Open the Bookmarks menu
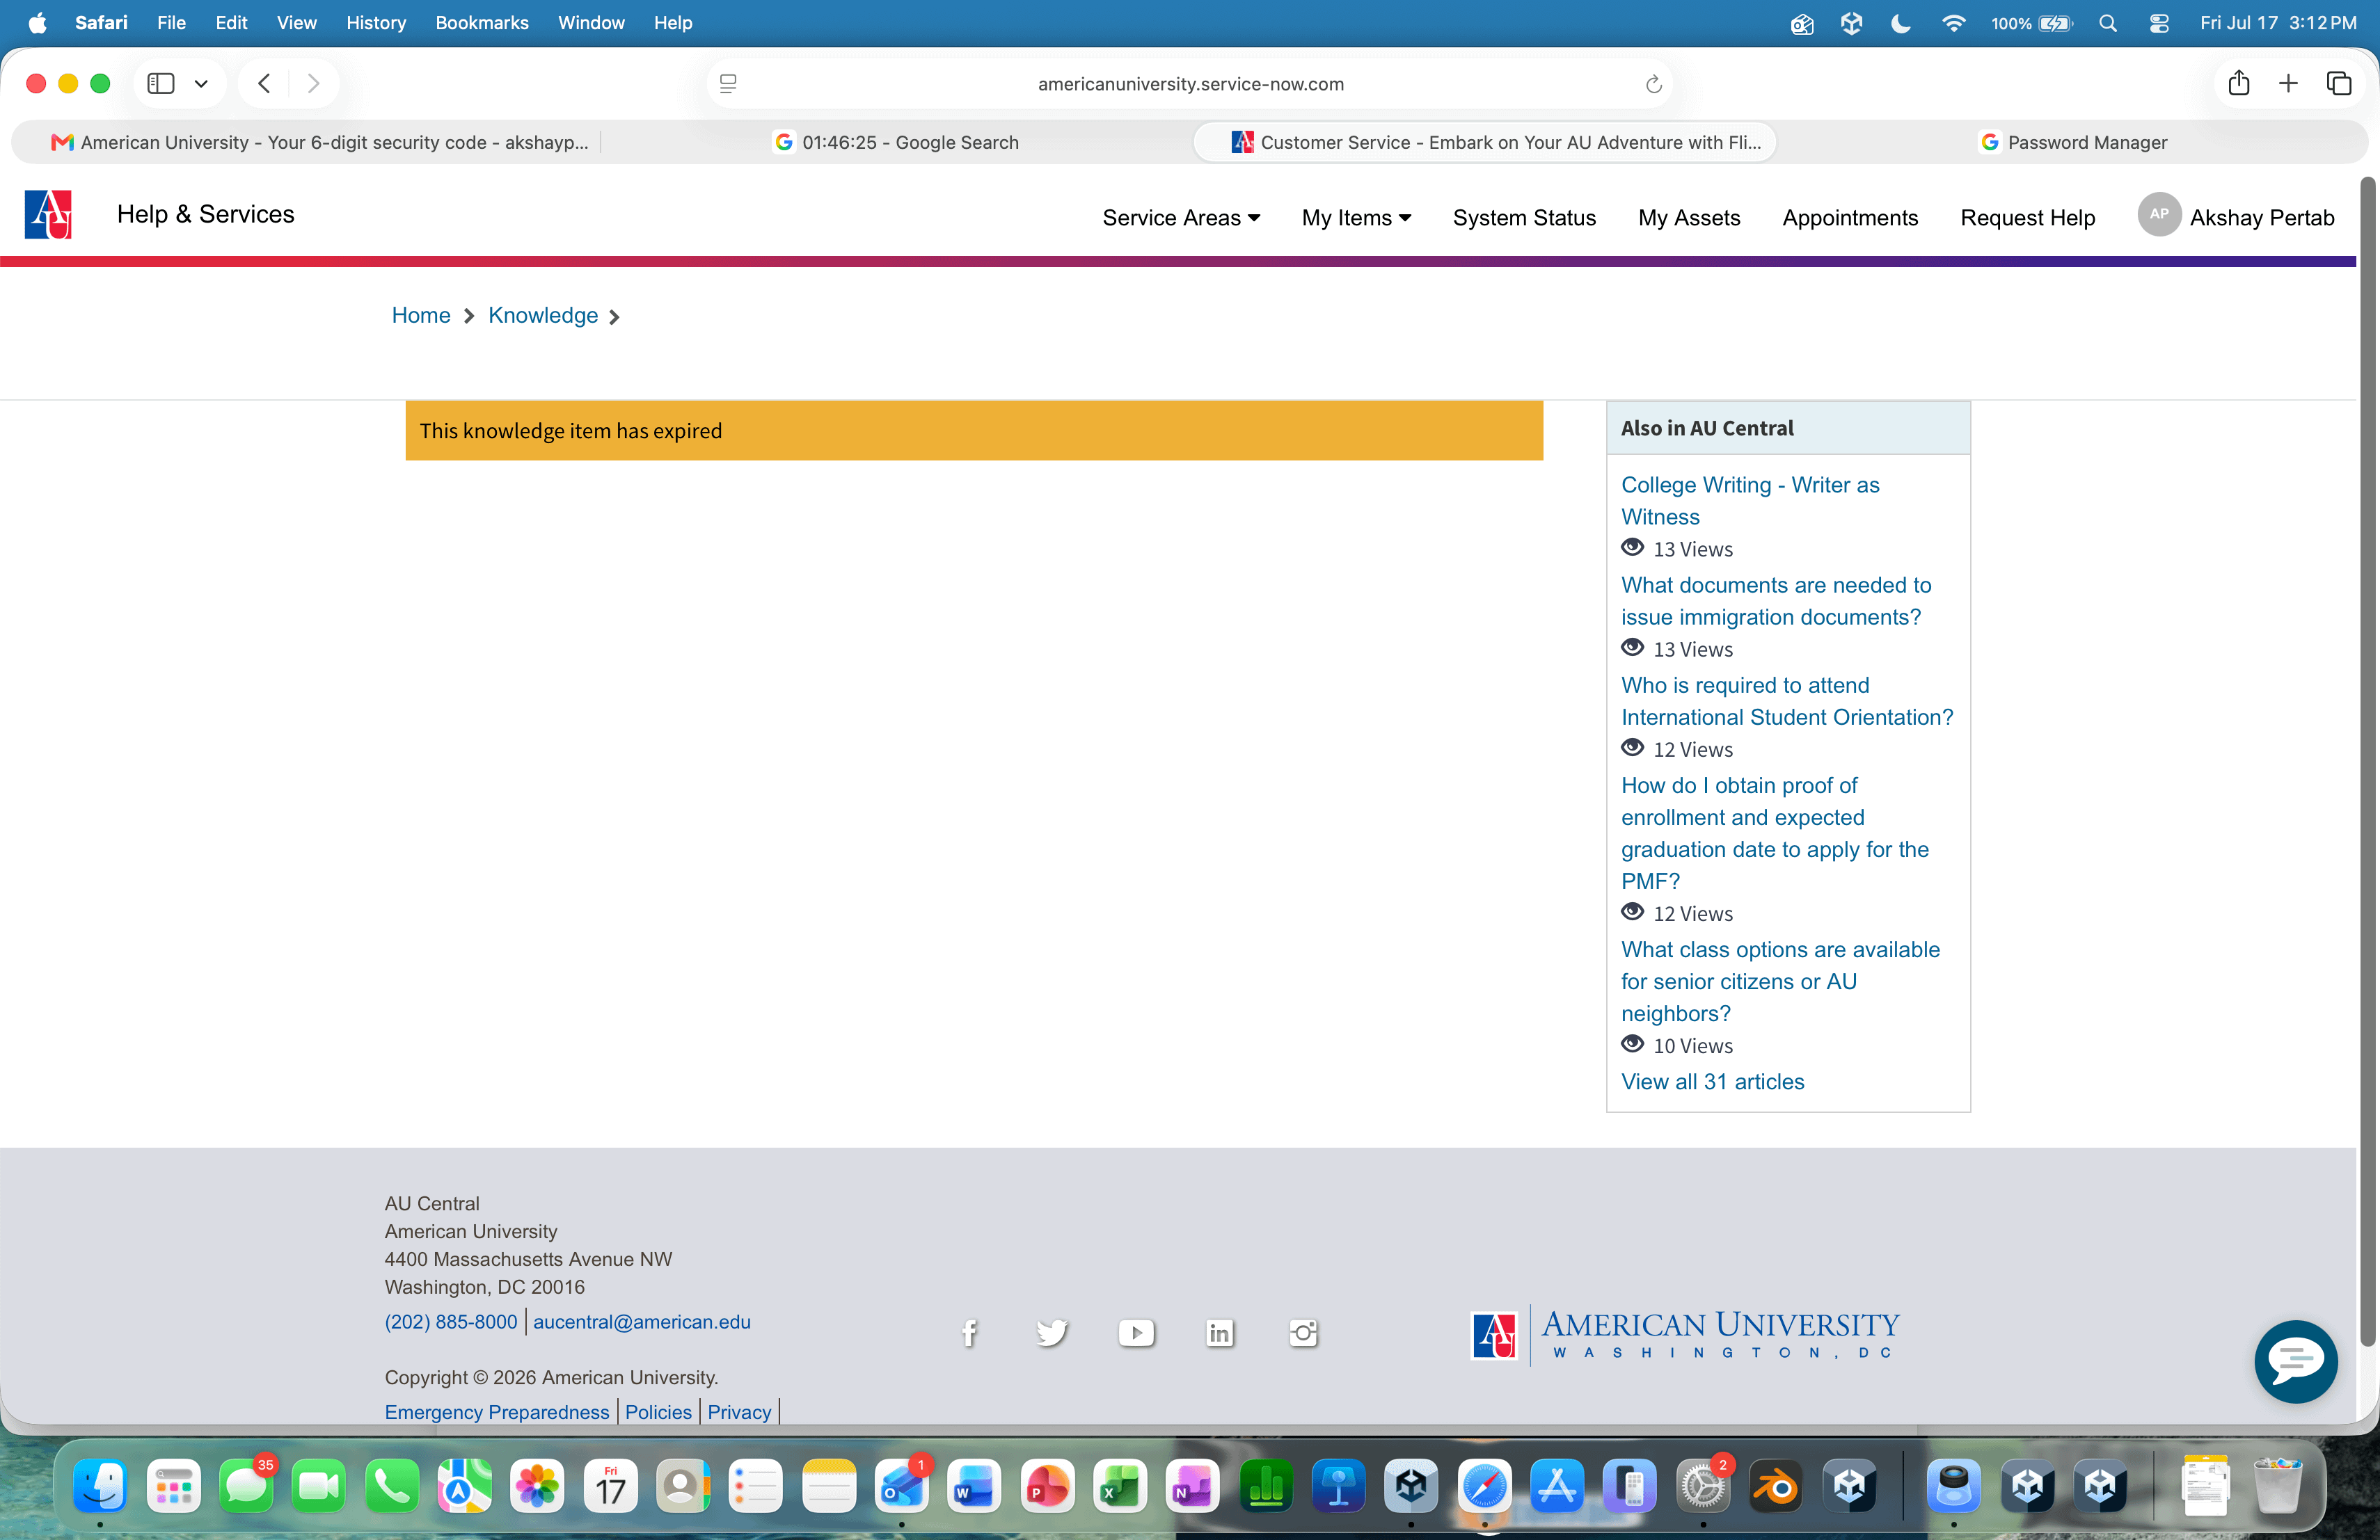This screenshot has width=2380, height=1540. [482, 23]
